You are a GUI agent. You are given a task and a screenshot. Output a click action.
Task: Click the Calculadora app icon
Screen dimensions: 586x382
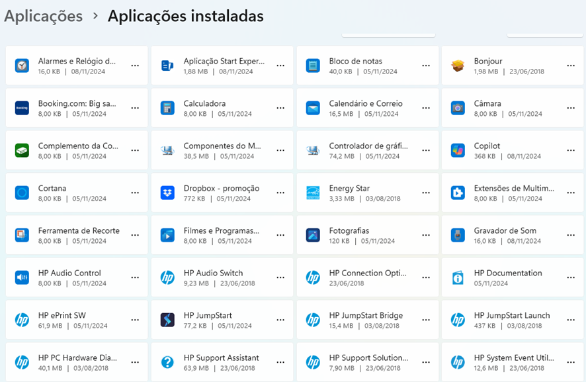[x=167, y=108]
